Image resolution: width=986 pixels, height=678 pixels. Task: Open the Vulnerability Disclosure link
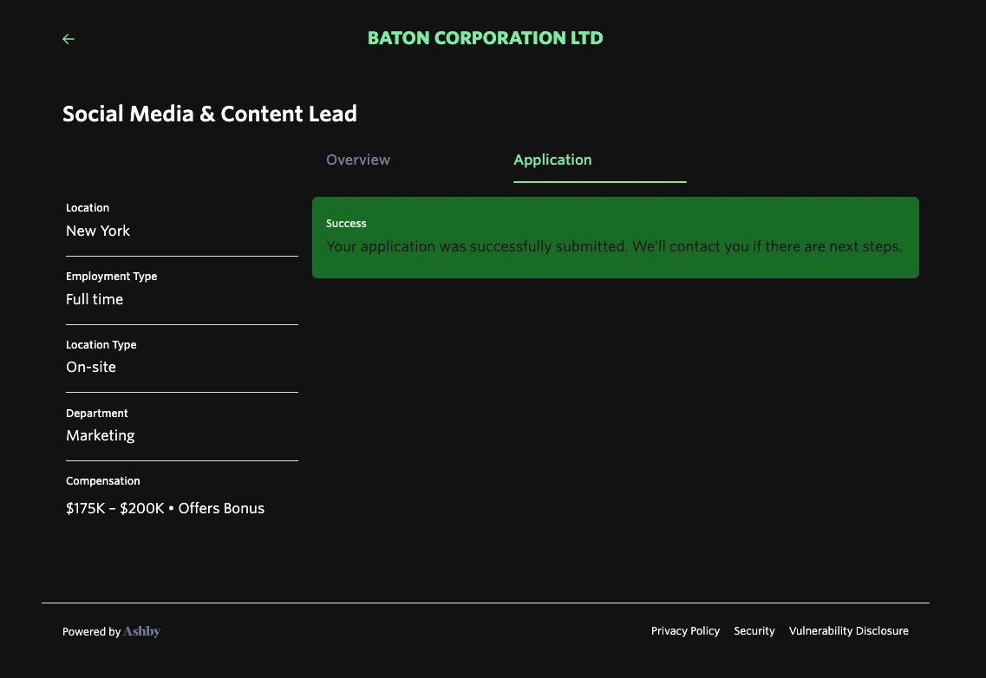(848, 631)
